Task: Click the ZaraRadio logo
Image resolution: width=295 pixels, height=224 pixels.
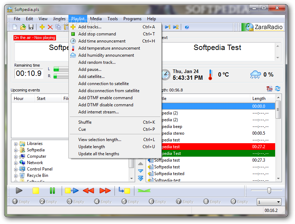Action: pyautogui.click(x=263, y=27)
